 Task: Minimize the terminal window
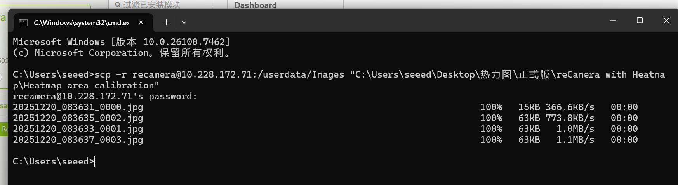pos(613,21)
